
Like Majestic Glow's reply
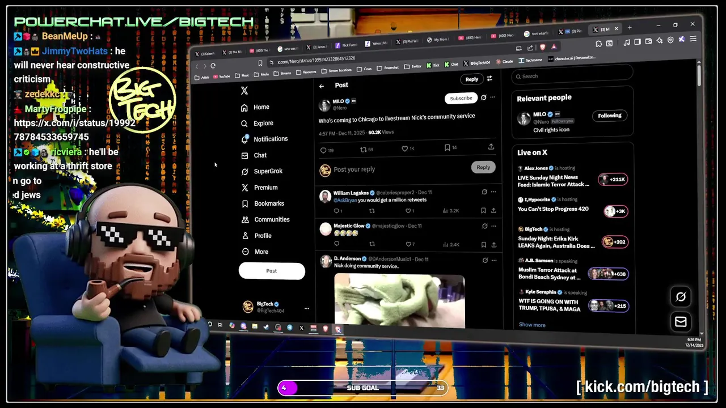408,244
